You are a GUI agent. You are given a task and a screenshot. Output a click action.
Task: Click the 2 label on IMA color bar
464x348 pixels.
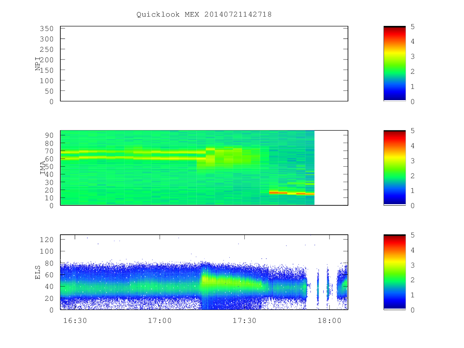(413, 176)
